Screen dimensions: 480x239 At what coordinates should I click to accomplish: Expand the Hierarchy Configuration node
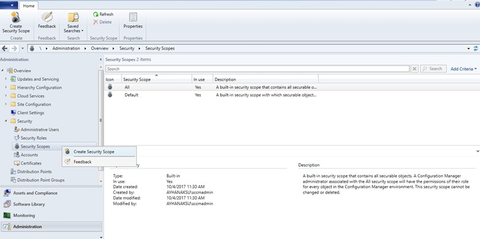tap(6, 88)
